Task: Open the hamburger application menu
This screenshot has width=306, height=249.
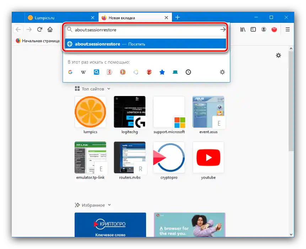Action: click(288, 30)
